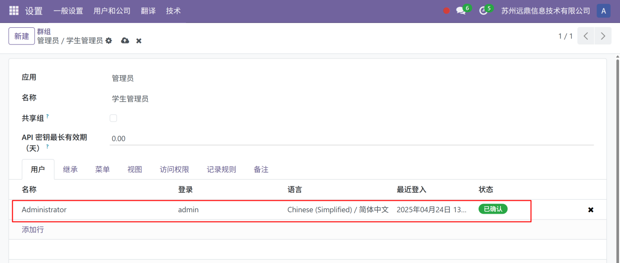
Task: Sort by the 最近登入 column header
Action: (x=412, y=189)
